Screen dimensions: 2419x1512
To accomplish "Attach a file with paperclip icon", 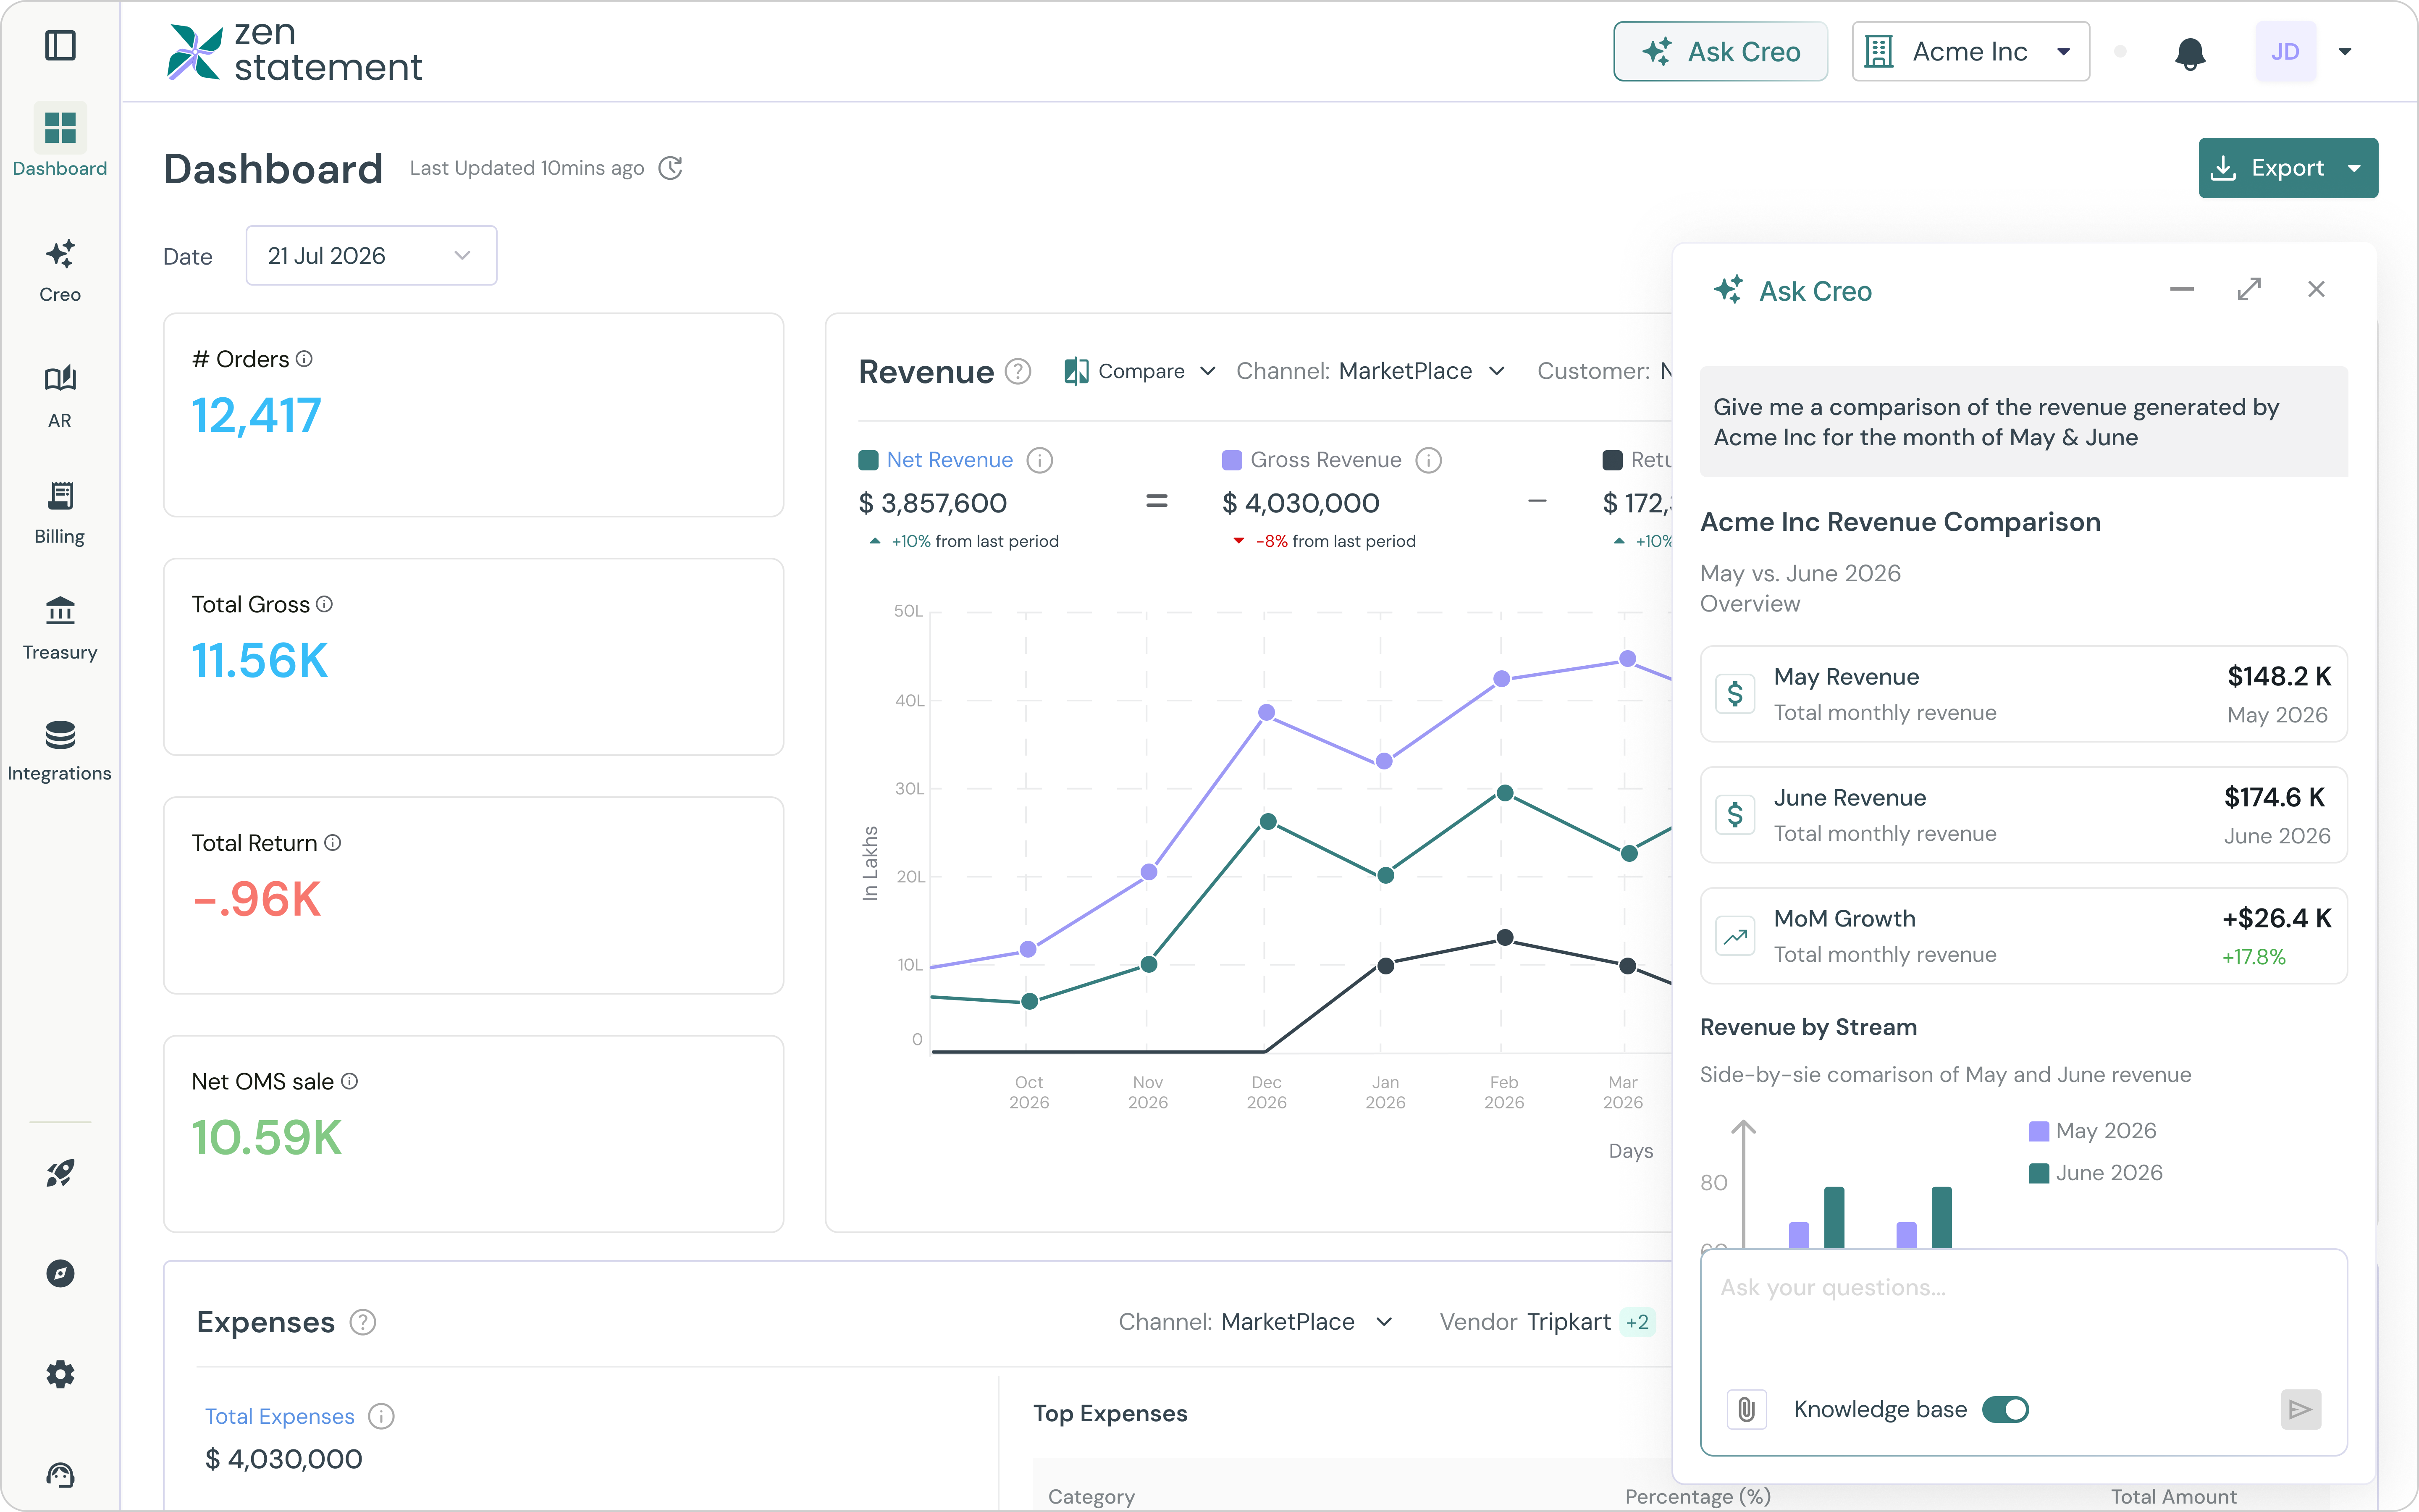I will 1746,1409.
